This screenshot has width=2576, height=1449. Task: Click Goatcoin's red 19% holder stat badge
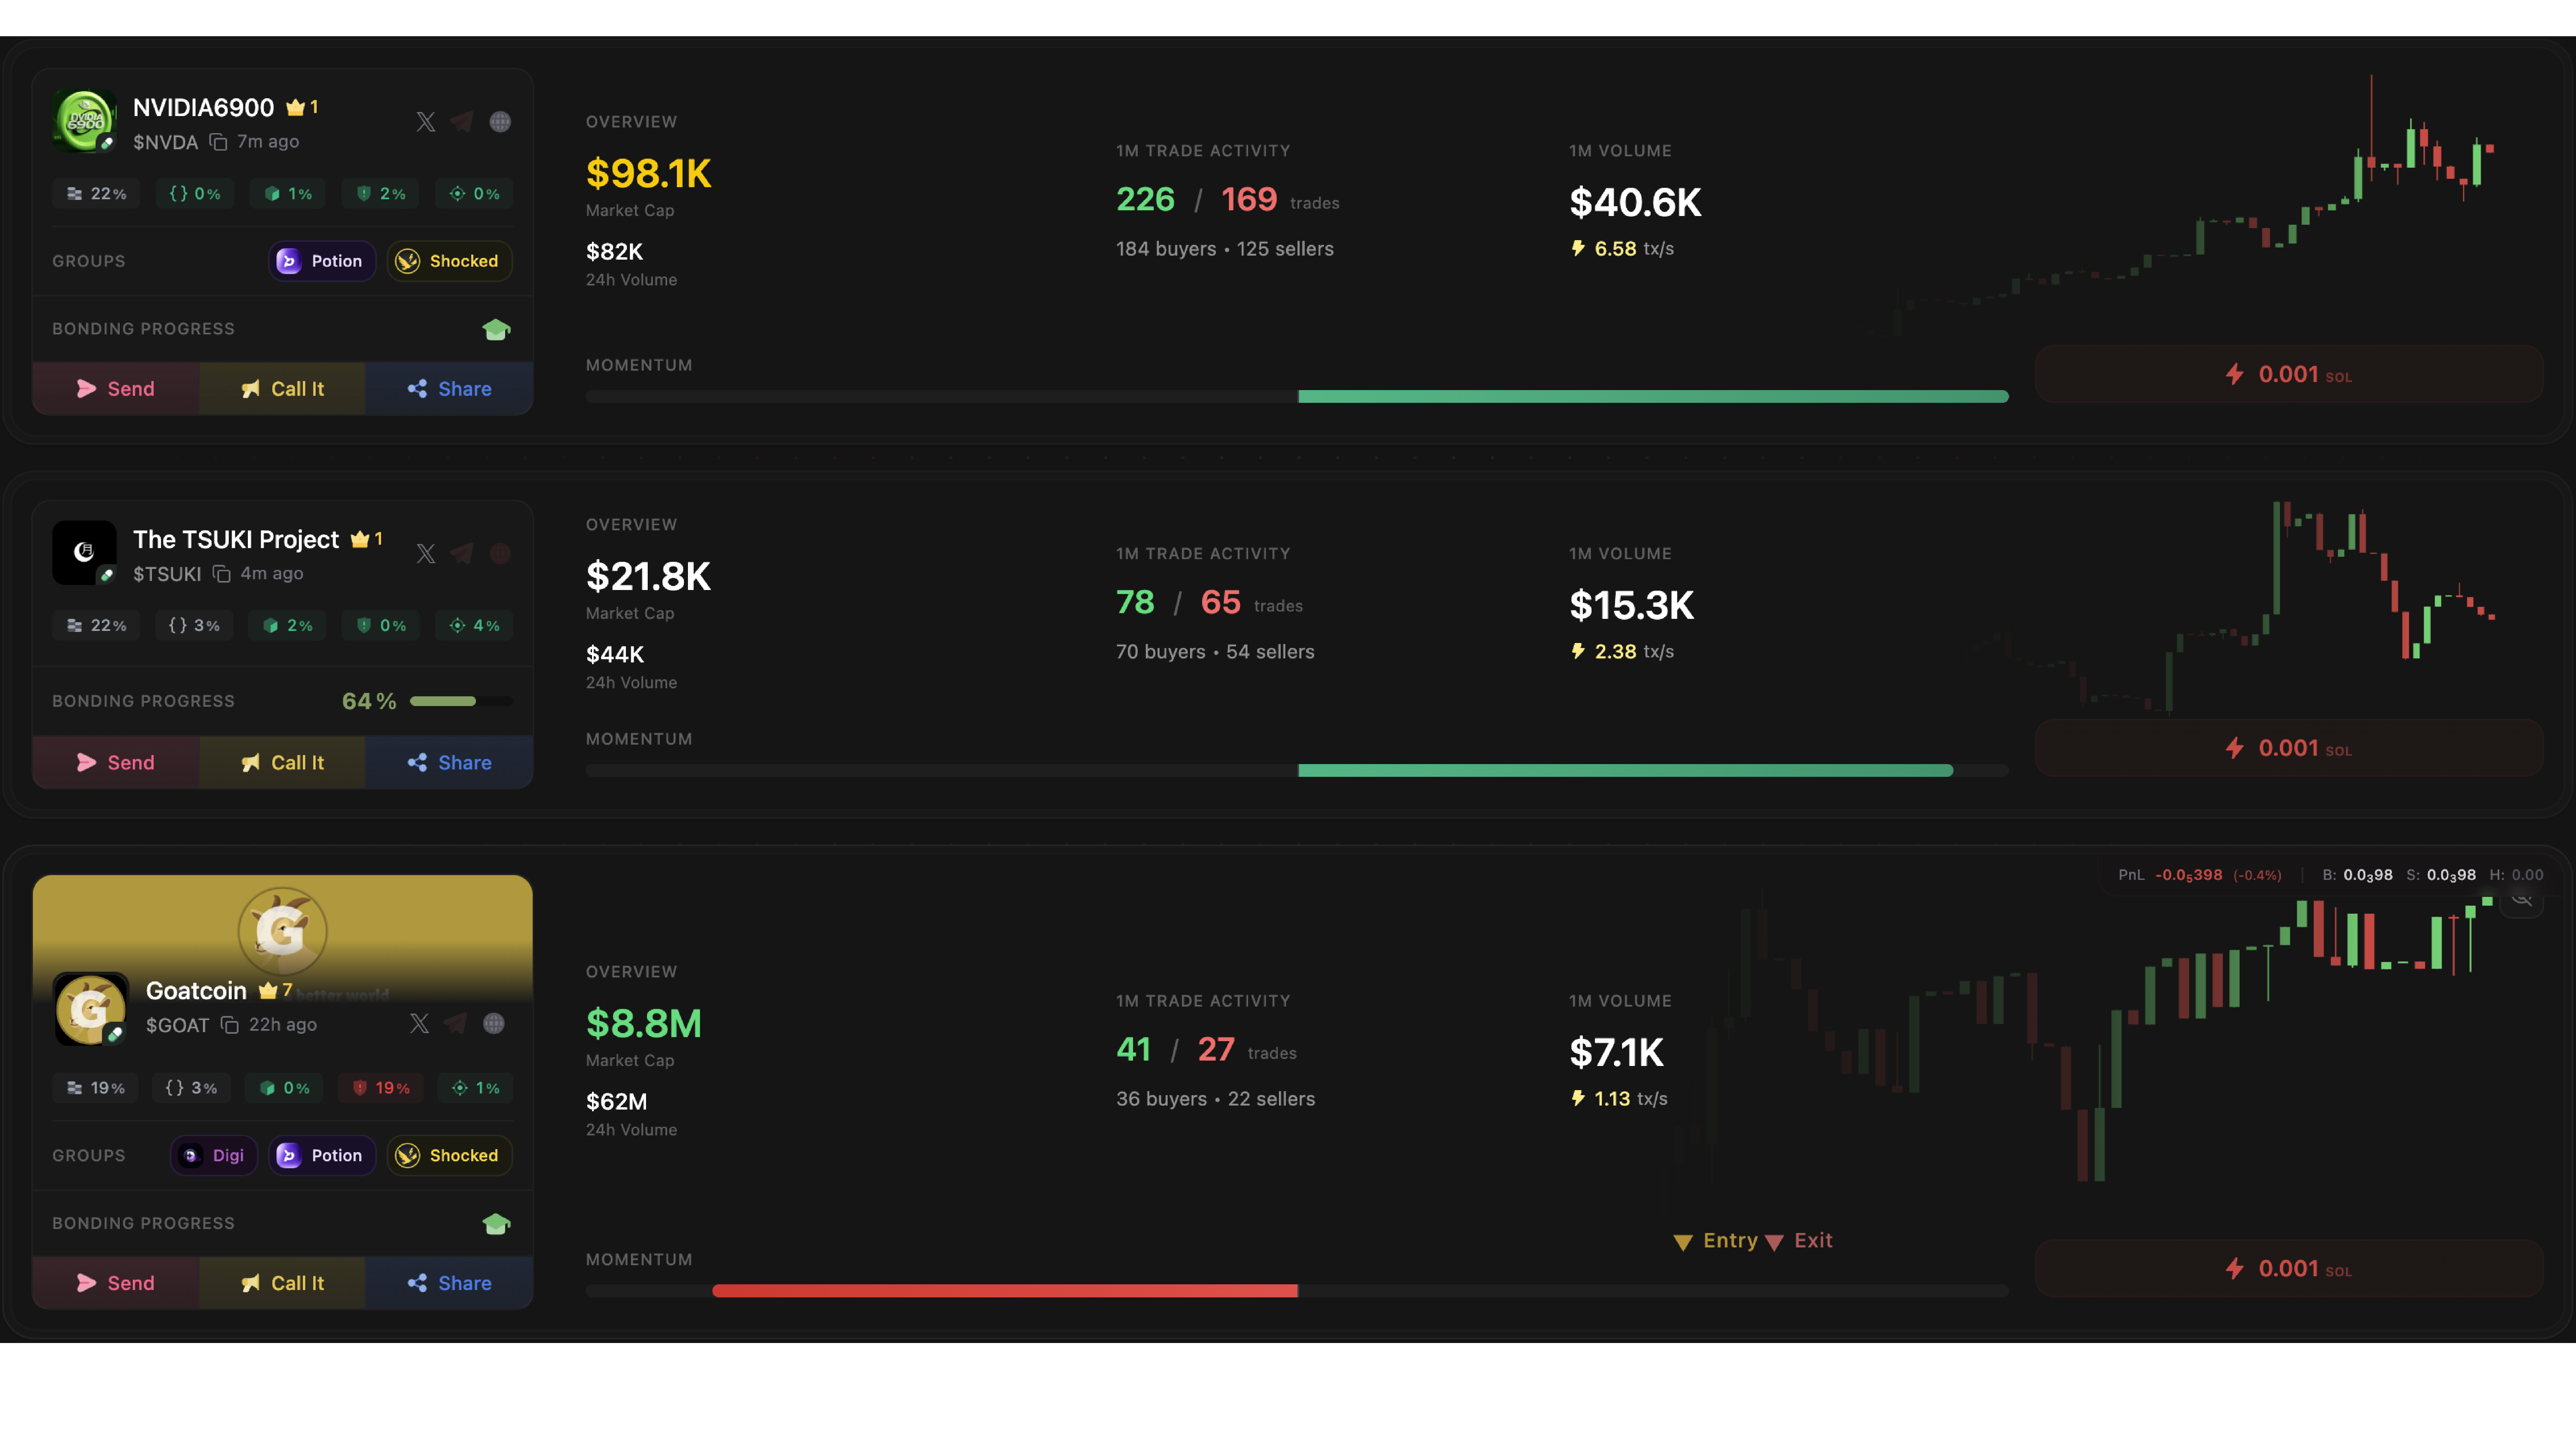381,1088
